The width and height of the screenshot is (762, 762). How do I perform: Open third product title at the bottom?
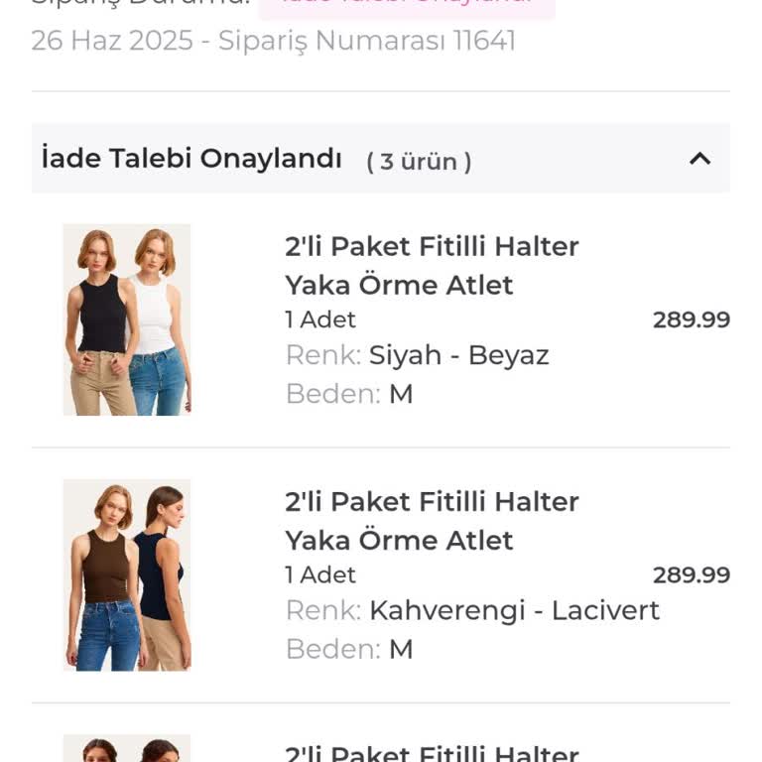click(432, 753)
